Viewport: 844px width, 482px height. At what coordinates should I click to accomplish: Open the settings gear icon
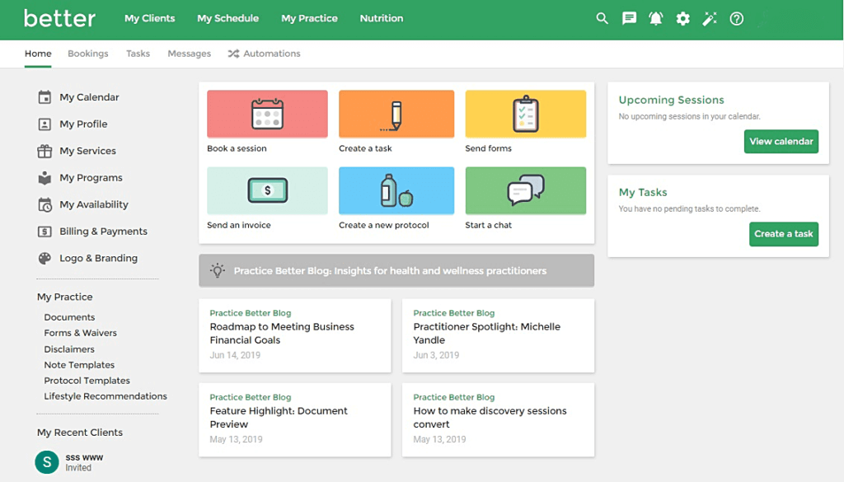click(x=682, y=19)
